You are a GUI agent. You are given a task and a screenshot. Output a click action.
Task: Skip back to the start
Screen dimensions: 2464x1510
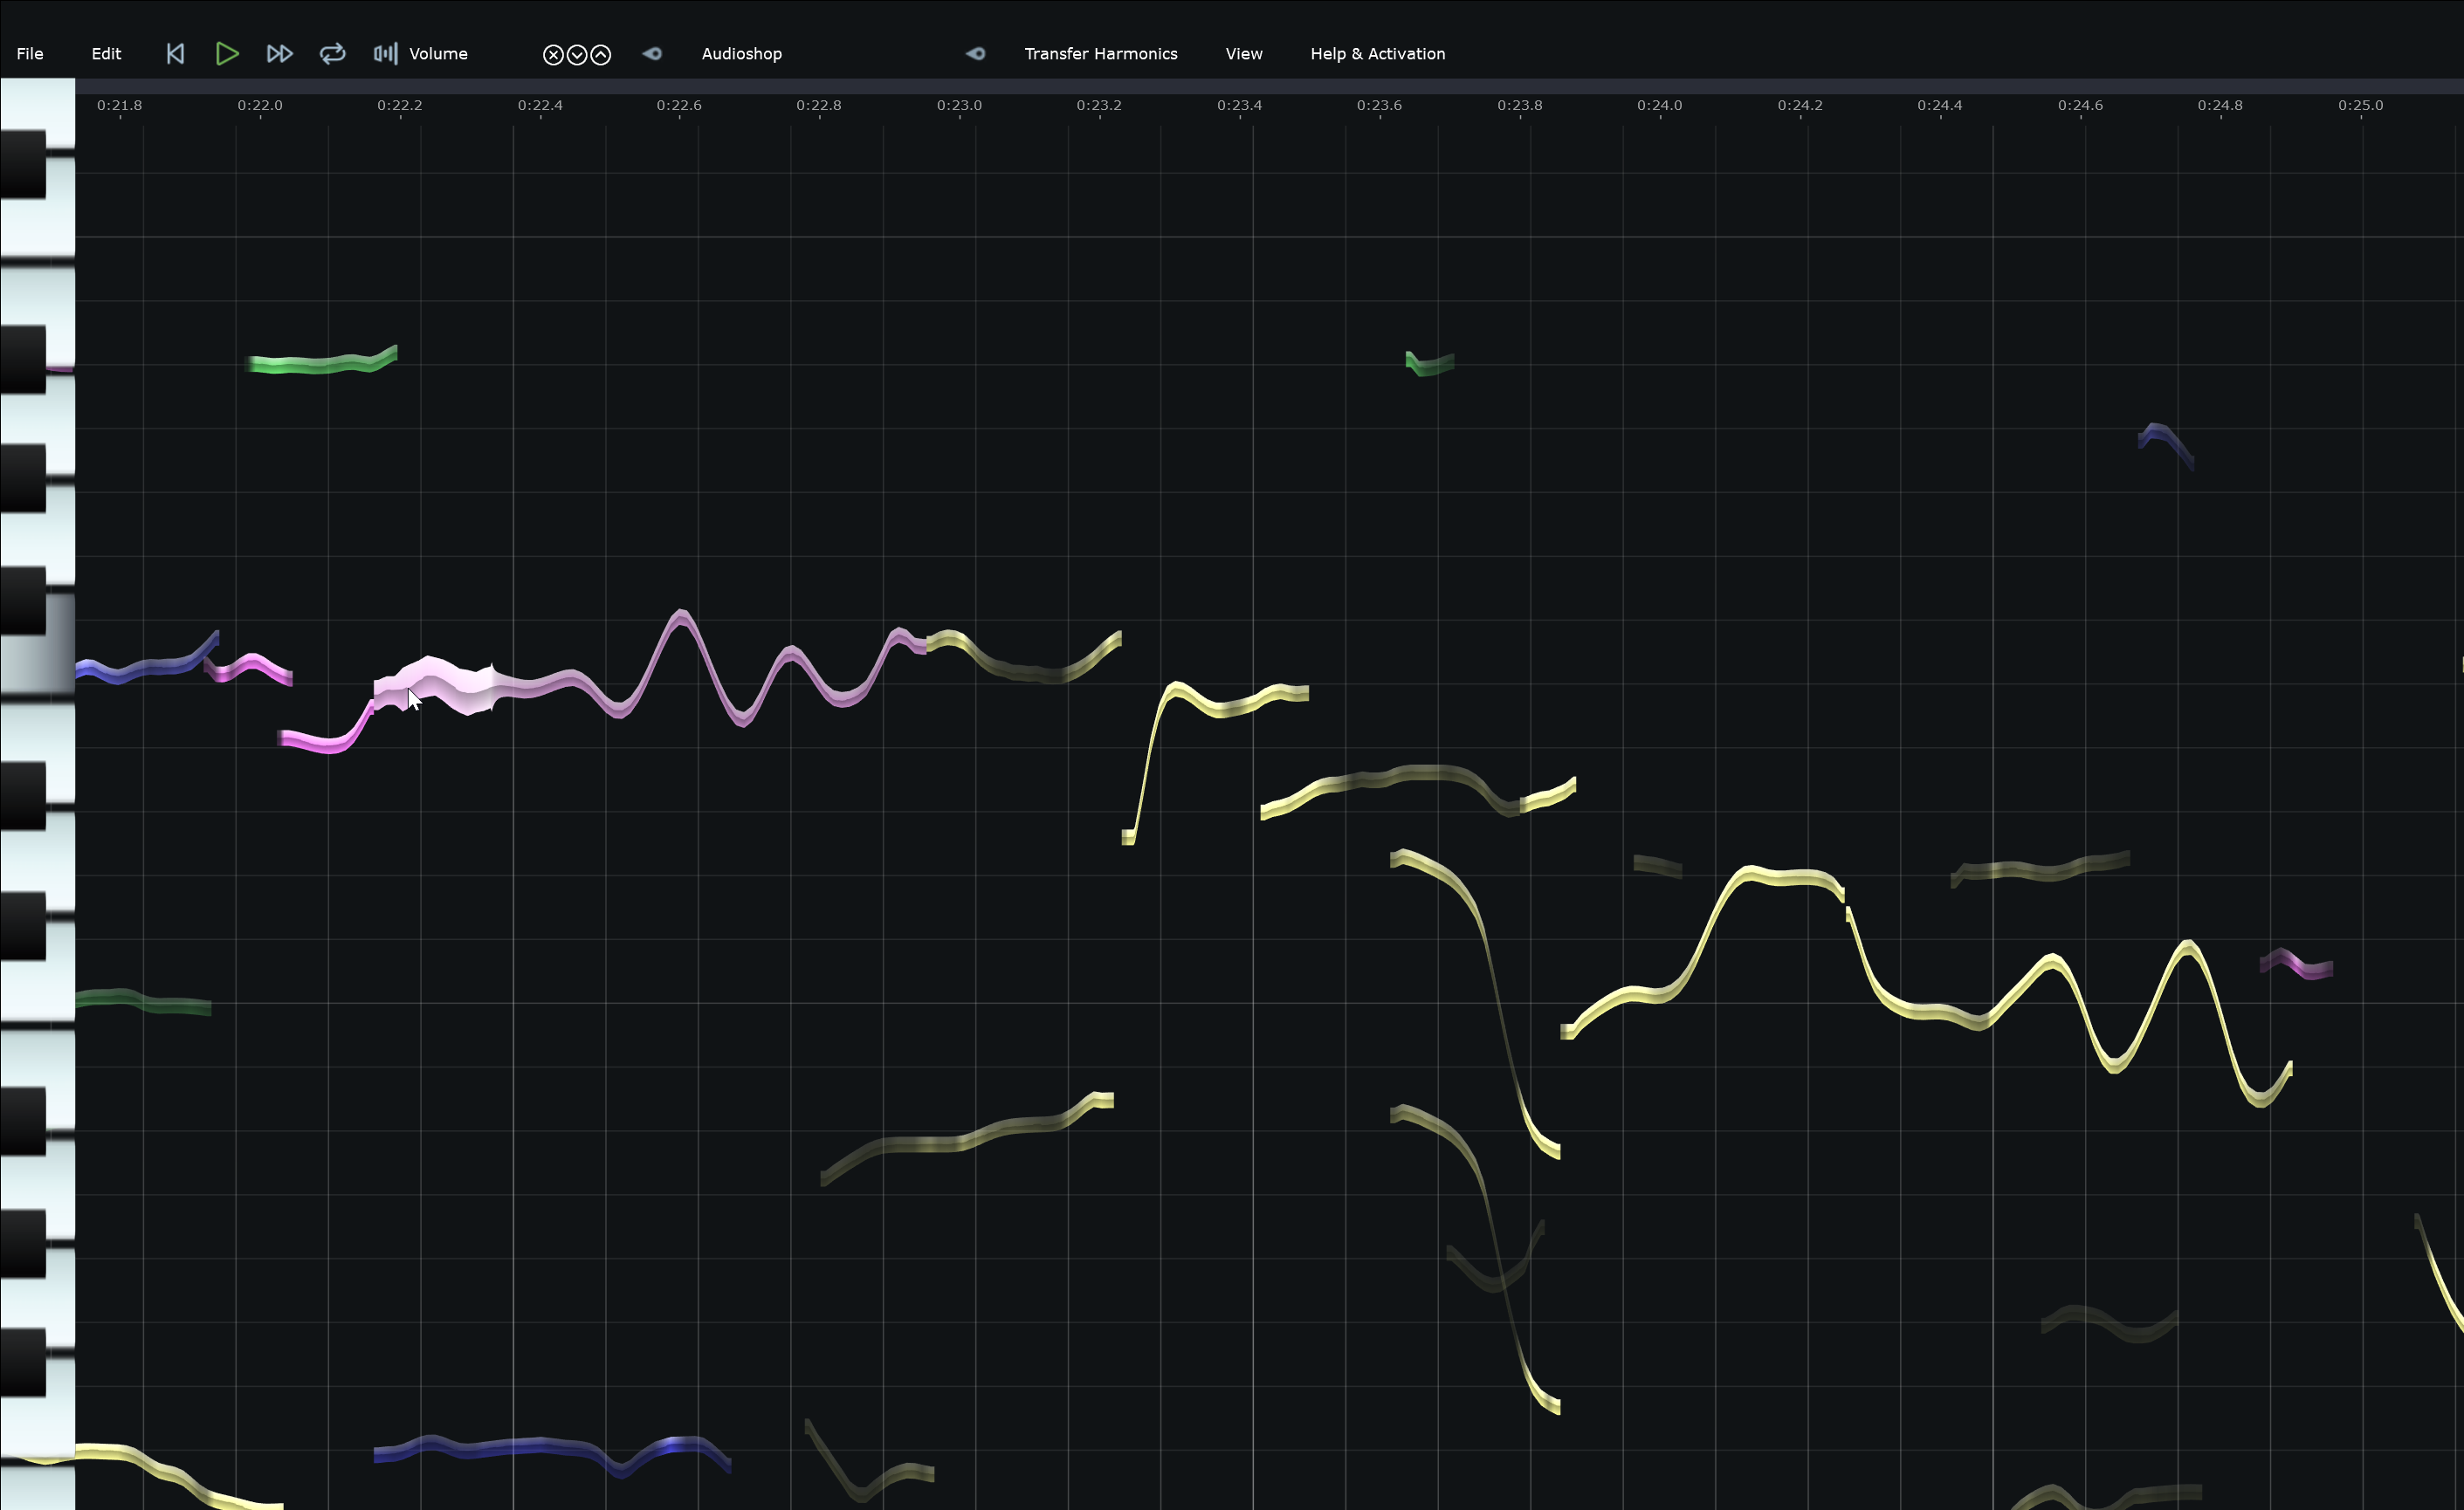175,54
